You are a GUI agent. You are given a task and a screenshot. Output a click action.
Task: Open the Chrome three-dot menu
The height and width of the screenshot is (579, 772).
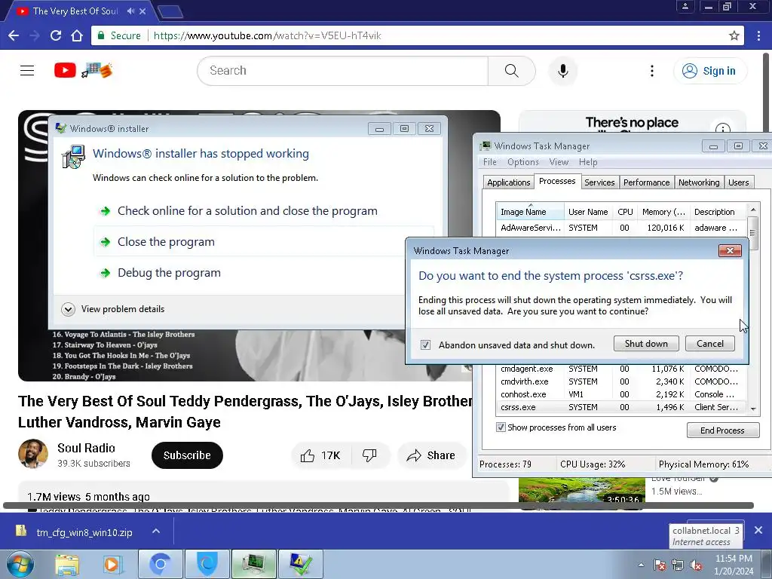758,35
